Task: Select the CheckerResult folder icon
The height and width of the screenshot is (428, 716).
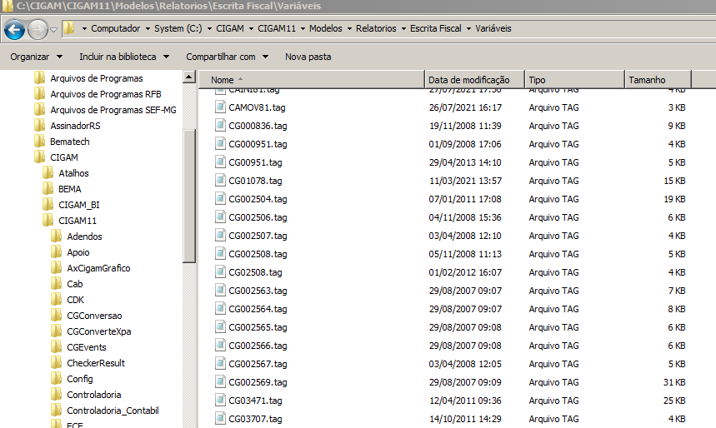Action: [x=57, y=363]
